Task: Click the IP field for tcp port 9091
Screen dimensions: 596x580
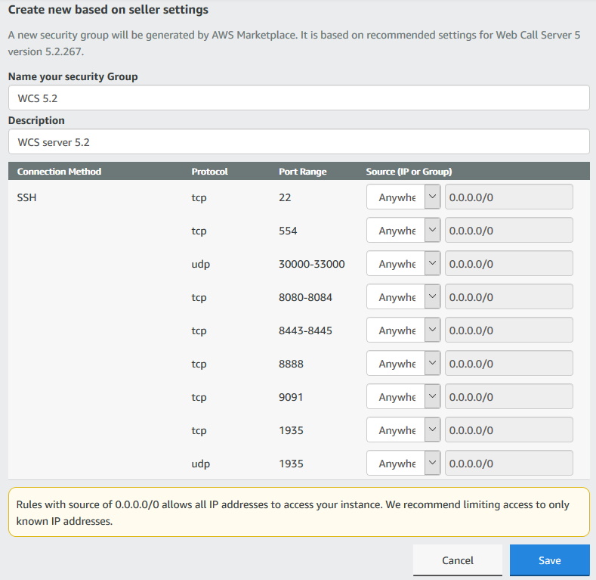Action: [508, 397]
